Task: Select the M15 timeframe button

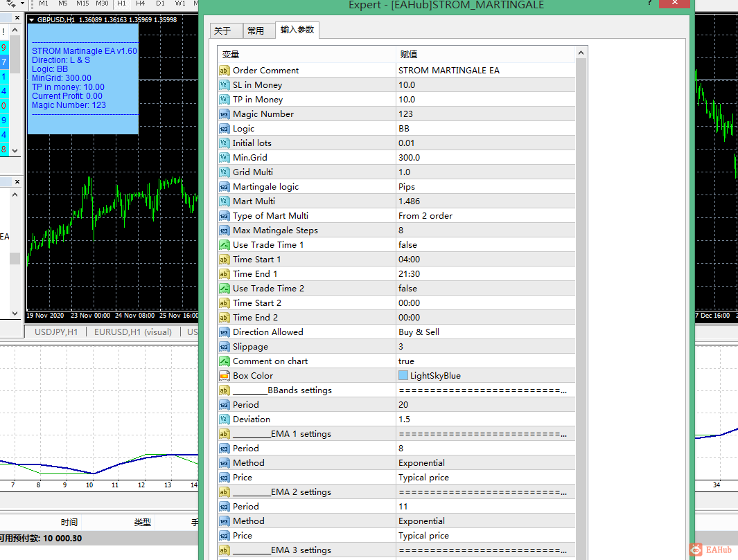Action: [82, 3]
